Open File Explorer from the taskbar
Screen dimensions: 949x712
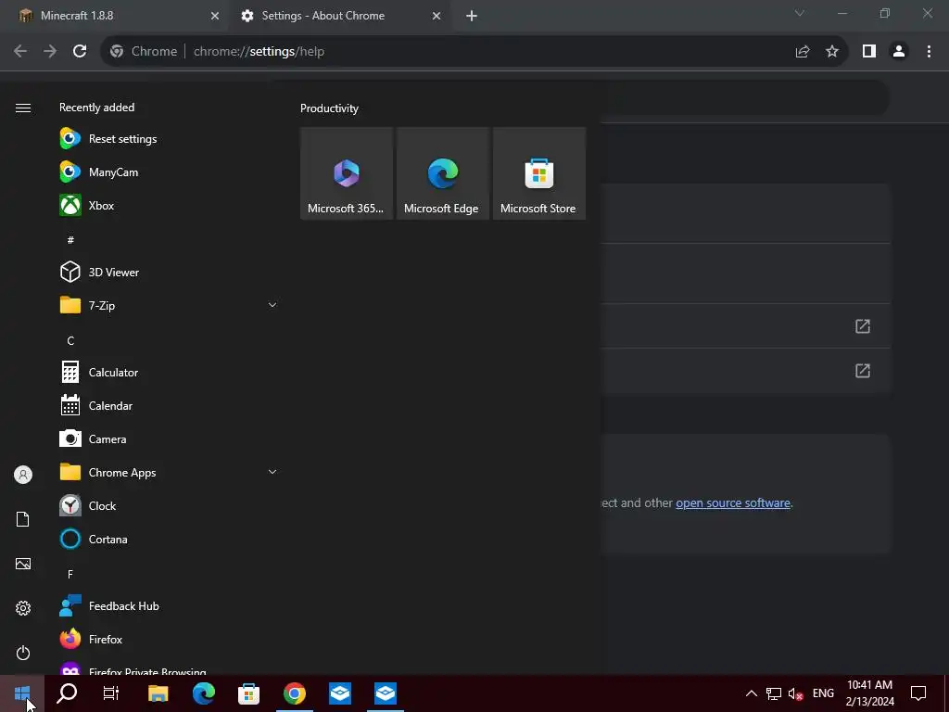(158, 693)
